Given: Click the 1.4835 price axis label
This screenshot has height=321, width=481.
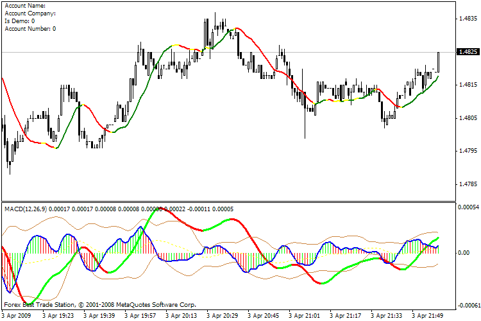Looking at the screenshot, I should [x=468, y=19].
